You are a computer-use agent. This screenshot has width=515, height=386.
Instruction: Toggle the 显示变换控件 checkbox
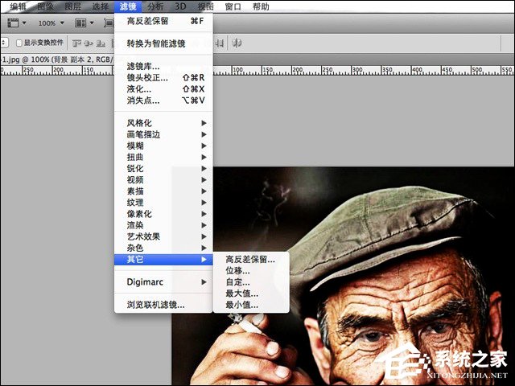coord(19,43)
